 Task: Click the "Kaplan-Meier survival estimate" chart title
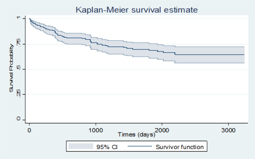point(137,9)
